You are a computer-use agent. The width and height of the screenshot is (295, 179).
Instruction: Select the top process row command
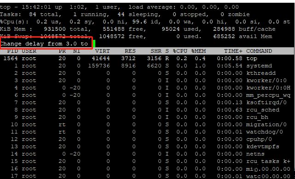click(252, 59)
